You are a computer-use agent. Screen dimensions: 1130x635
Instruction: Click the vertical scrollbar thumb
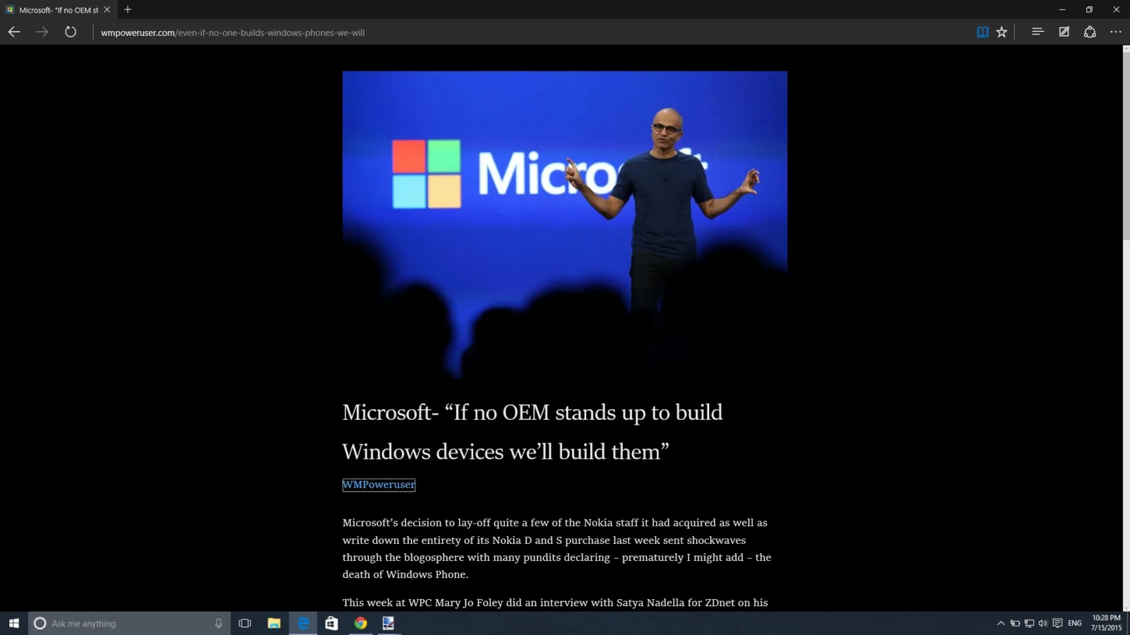pos(1126,145)
